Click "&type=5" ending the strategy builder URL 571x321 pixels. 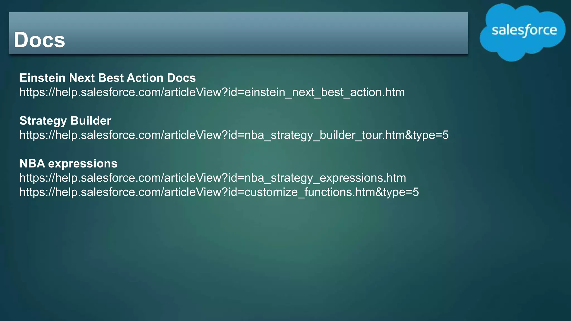pyautogui.click(x=426, y=135)
